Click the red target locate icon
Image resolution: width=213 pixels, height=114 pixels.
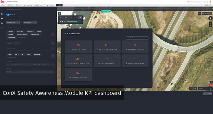coord(191,88)
